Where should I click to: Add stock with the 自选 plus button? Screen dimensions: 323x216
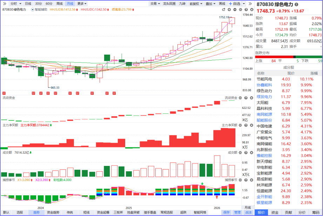tap(235, 4)
